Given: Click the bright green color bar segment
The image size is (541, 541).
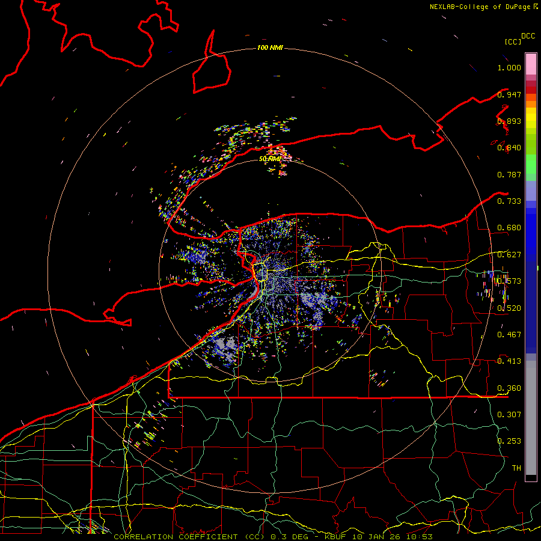Looking at the screenshot, I should [531, 164].
